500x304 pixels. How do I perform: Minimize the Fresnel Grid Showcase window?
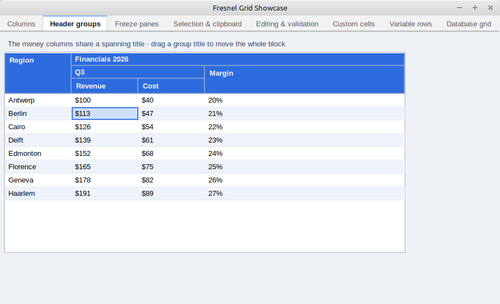pyautogui.click(x=459, y=8)
